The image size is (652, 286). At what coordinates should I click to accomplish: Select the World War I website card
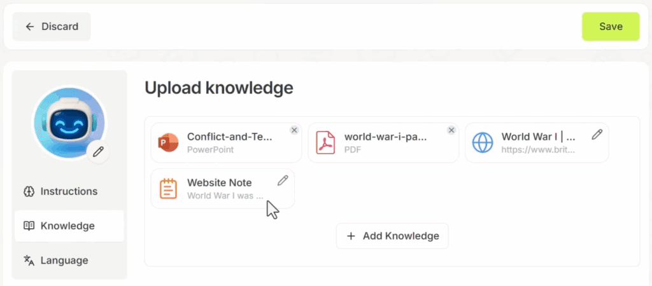tap(537, 142)
